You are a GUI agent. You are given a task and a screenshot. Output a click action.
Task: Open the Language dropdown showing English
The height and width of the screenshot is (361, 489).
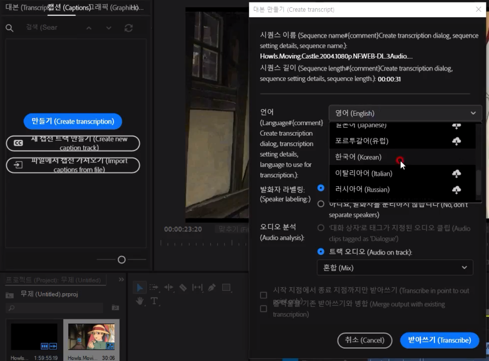pos(405,113)
